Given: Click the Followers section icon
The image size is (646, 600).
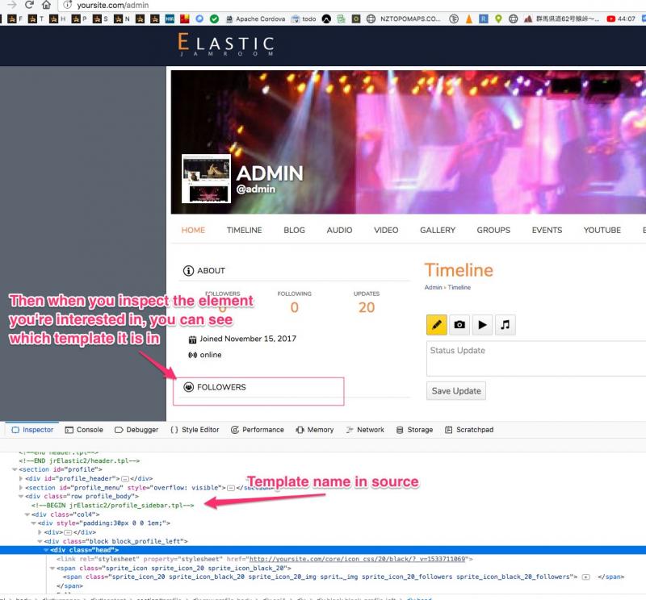Looking at the screenshot, I should 189,387.
